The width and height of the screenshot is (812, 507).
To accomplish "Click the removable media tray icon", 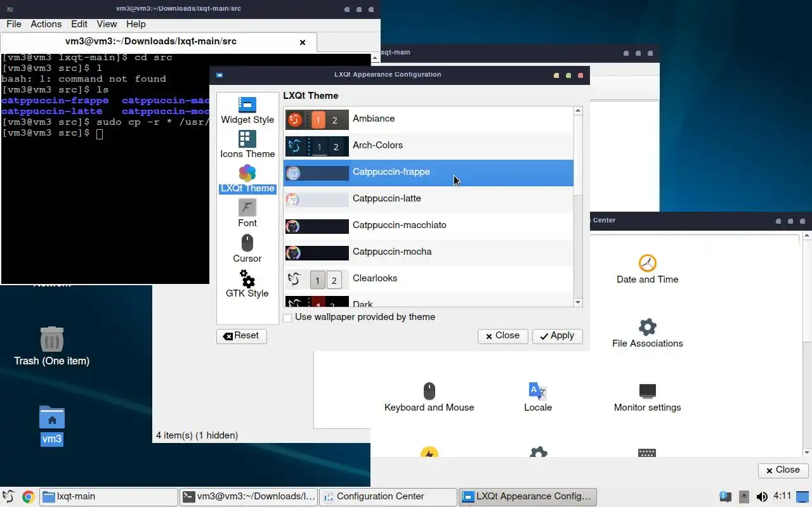I will click(x=743, y=497).
